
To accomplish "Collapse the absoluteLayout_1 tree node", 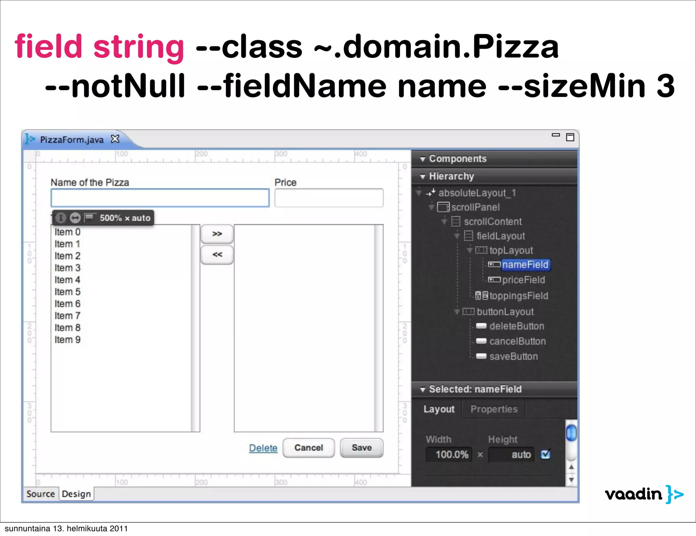I will pyautogui.click(x=419, y=193).
